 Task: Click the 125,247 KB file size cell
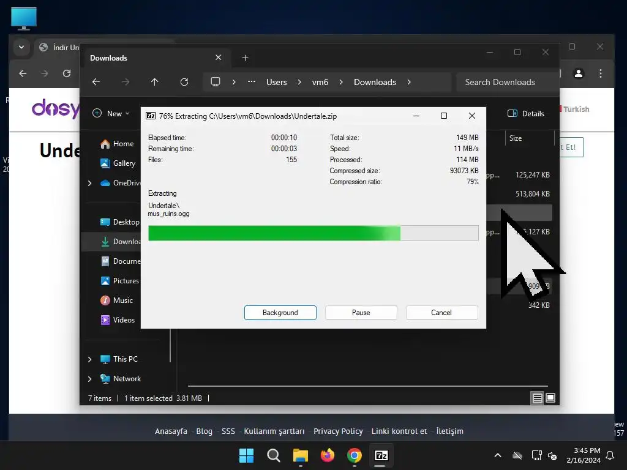coord(533,175)
